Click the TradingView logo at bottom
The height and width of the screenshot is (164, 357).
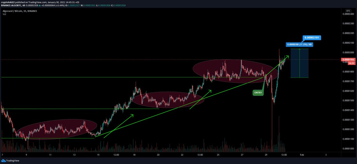pyautogui.click(x=10, y=160)
